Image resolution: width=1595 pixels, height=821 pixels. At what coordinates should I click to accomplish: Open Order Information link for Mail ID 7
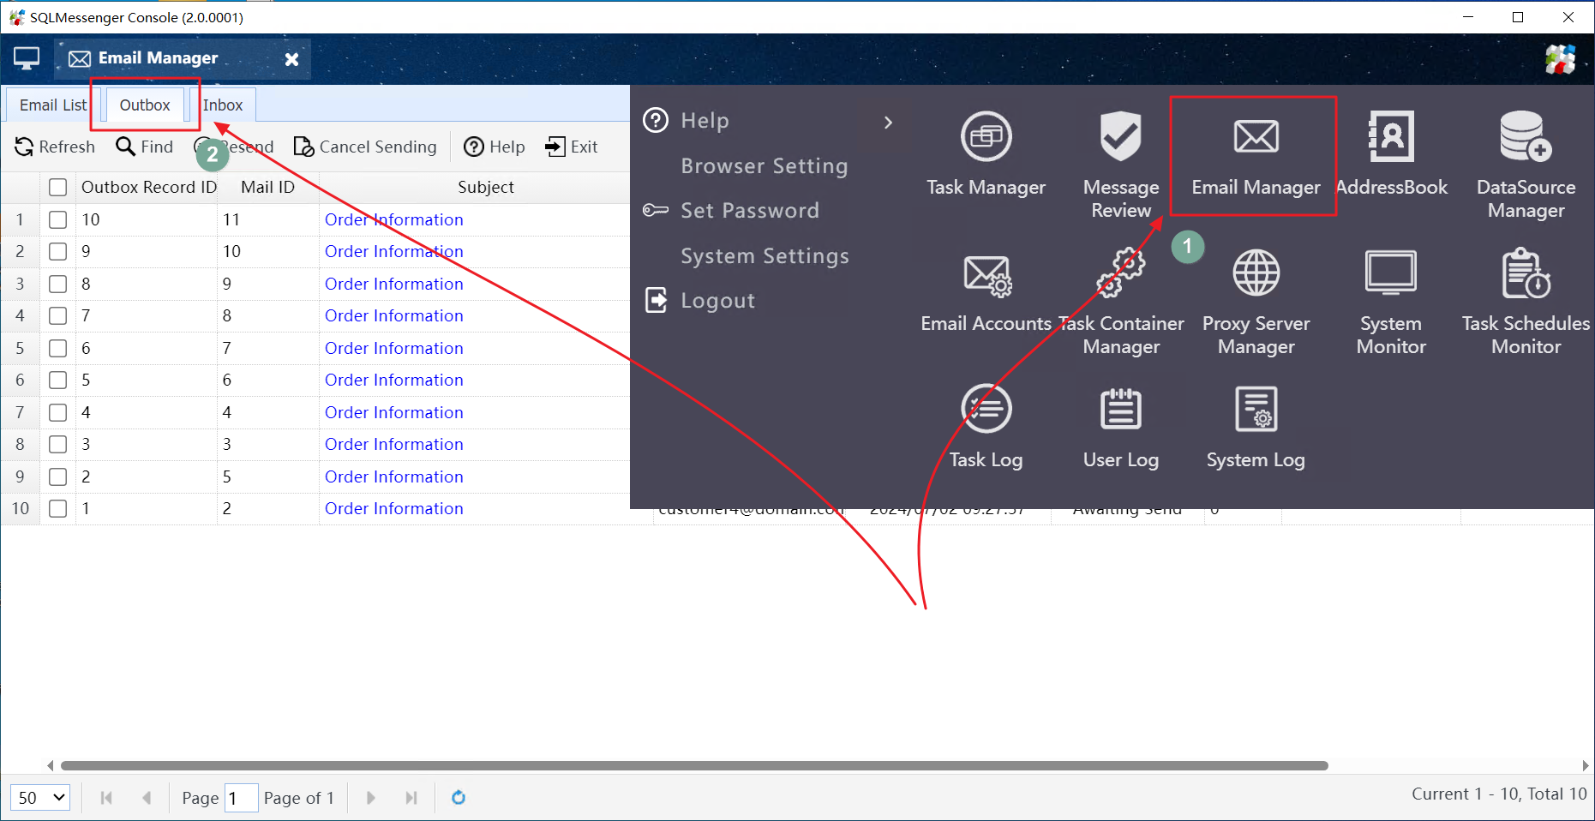(x=394, y=348)
